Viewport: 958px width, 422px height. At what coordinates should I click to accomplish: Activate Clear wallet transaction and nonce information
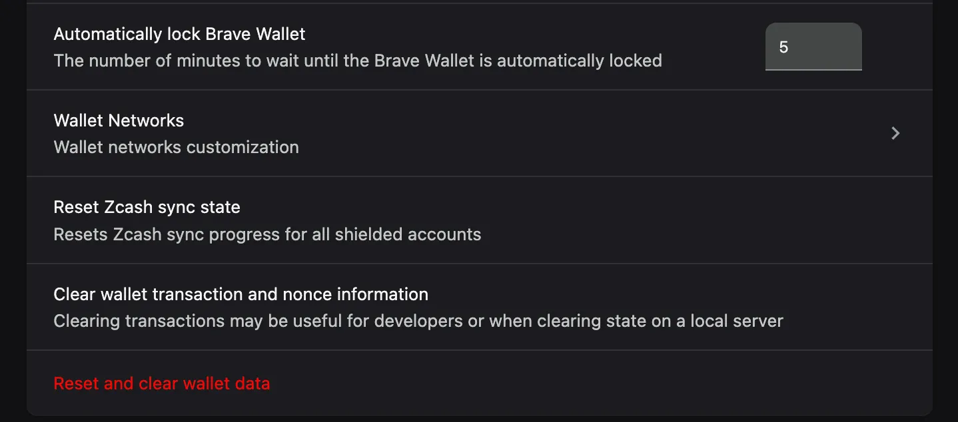tap(240, 294)
